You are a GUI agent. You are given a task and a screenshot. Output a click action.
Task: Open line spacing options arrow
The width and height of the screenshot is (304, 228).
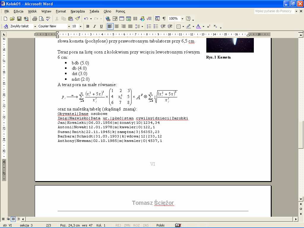[x=142, y=26]
